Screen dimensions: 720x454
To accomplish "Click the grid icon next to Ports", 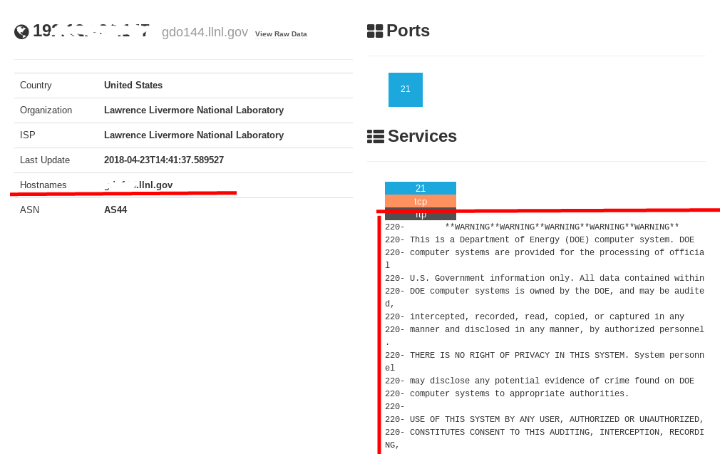I will (375, 31).
